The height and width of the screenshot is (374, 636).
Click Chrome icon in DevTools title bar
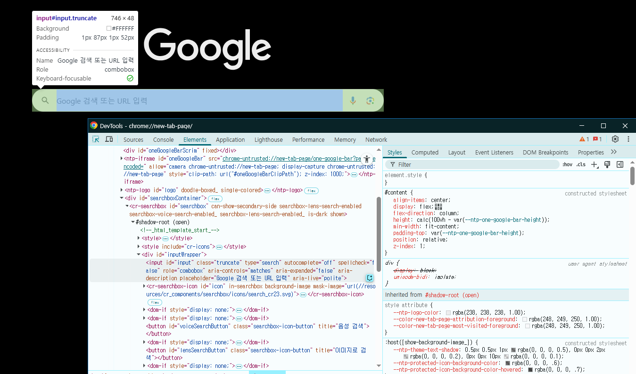[x=94, y=126]
